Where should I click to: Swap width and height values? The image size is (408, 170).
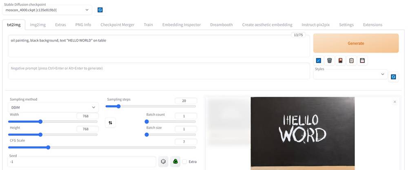click(110, 123)
